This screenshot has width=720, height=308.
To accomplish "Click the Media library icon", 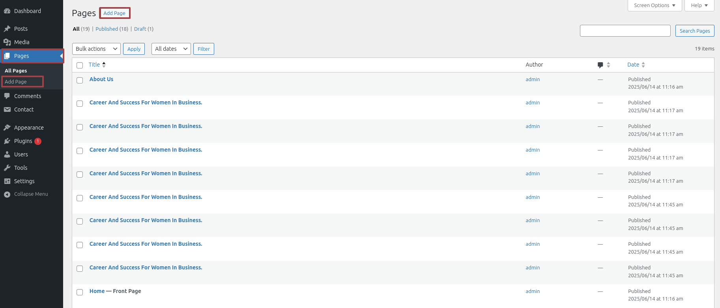I will click(7, 42).
